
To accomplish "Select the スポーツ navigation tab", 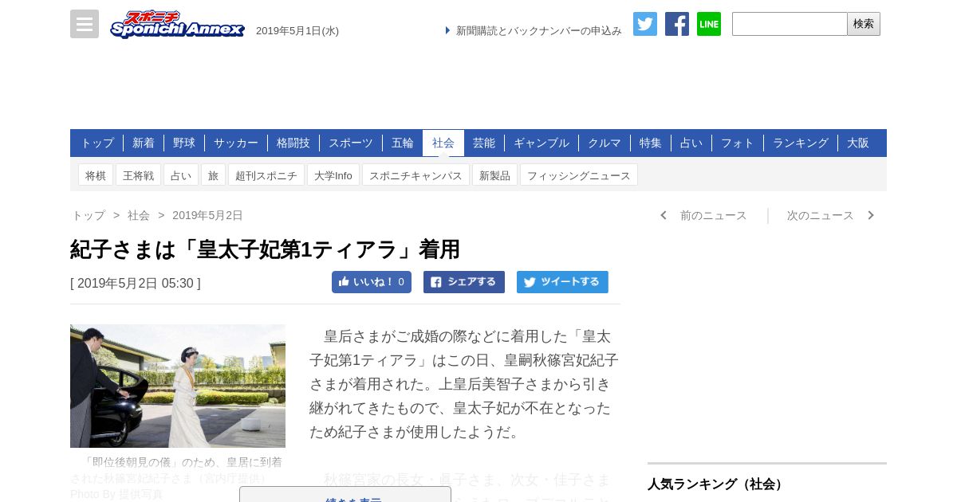I will click(351, 143).
